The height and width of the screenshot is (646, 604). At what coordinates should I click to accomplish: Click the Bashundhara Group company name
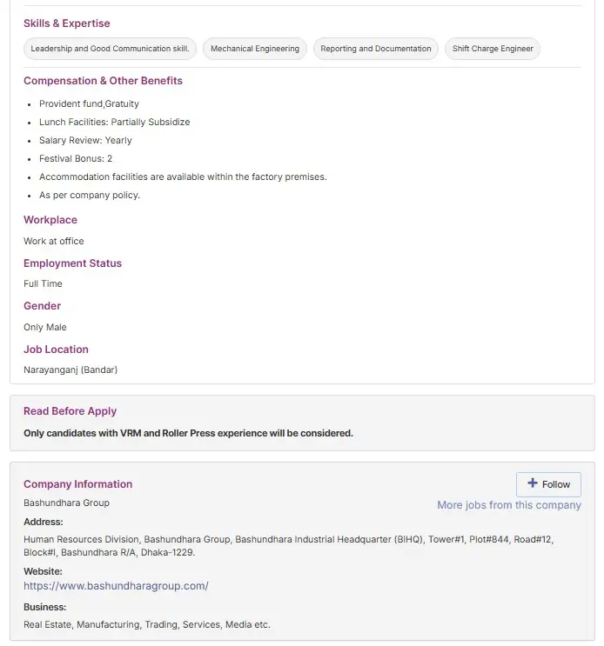coord(66,503)
